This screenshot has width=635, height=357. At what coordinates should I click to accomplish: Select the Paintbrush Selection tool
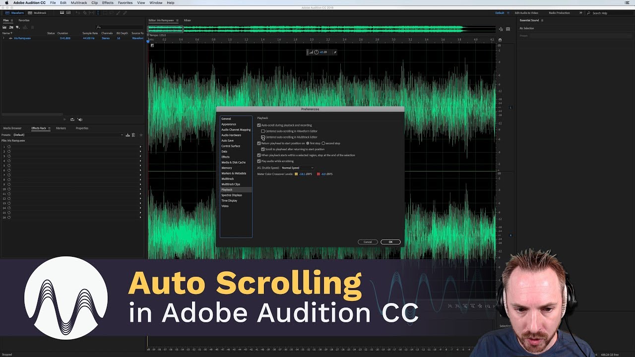pos(118,13)
